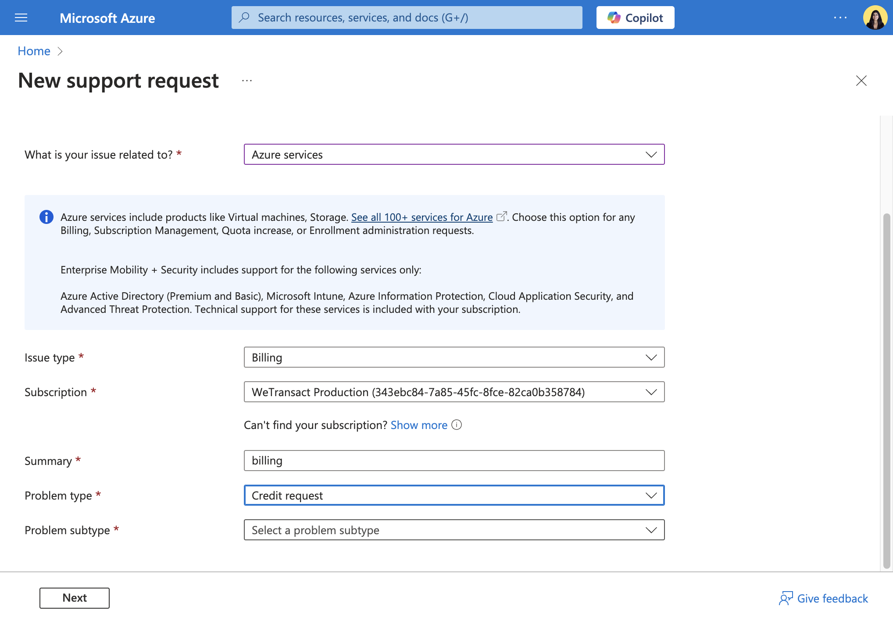Click the external link icon after Azure services link
The image size is (893, 624).
point(501,216)
